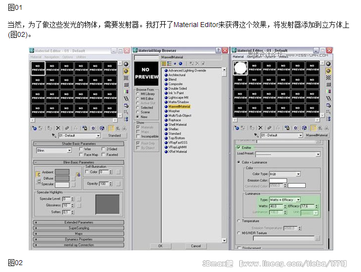
Task: Open Load Preset dropdown
Action: 318,154
